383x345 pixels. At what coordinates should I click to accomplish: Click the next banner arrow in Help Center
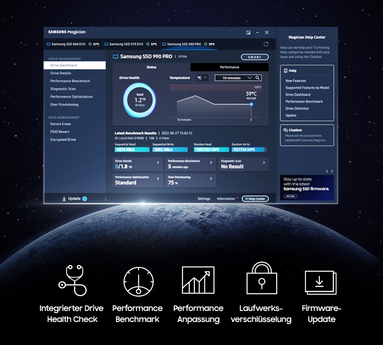tap(332, 172)
